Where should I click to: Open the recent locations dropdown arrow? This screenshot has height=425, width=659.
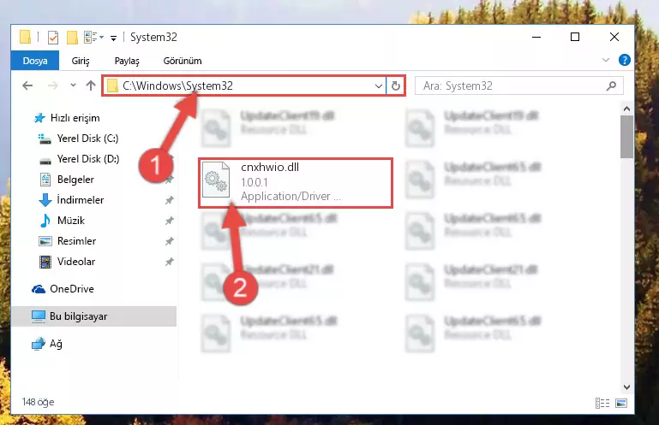(73, 86)
